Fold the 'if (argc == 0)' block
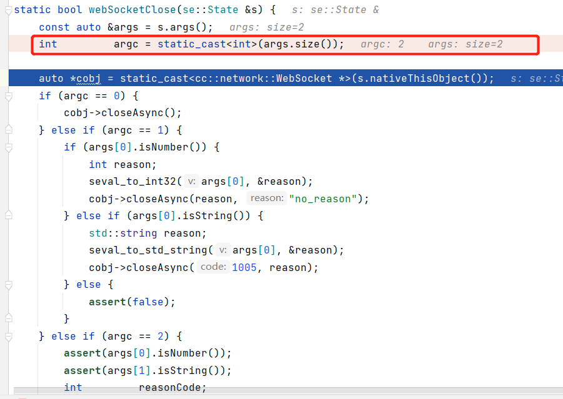This screenshot has width=563, height=399. tap(9, 97)
